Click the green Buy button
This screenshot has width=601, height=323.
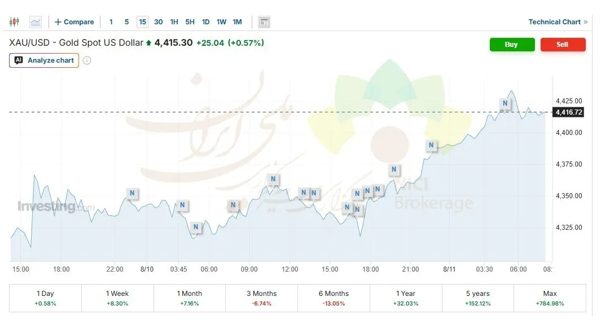(512, 45)
